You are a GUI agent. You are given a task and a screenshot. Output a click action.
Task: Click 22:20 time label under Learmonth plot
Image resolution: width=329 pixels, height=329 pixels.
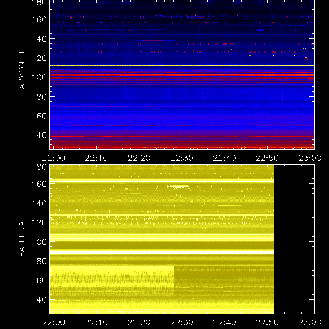point(139,158)
